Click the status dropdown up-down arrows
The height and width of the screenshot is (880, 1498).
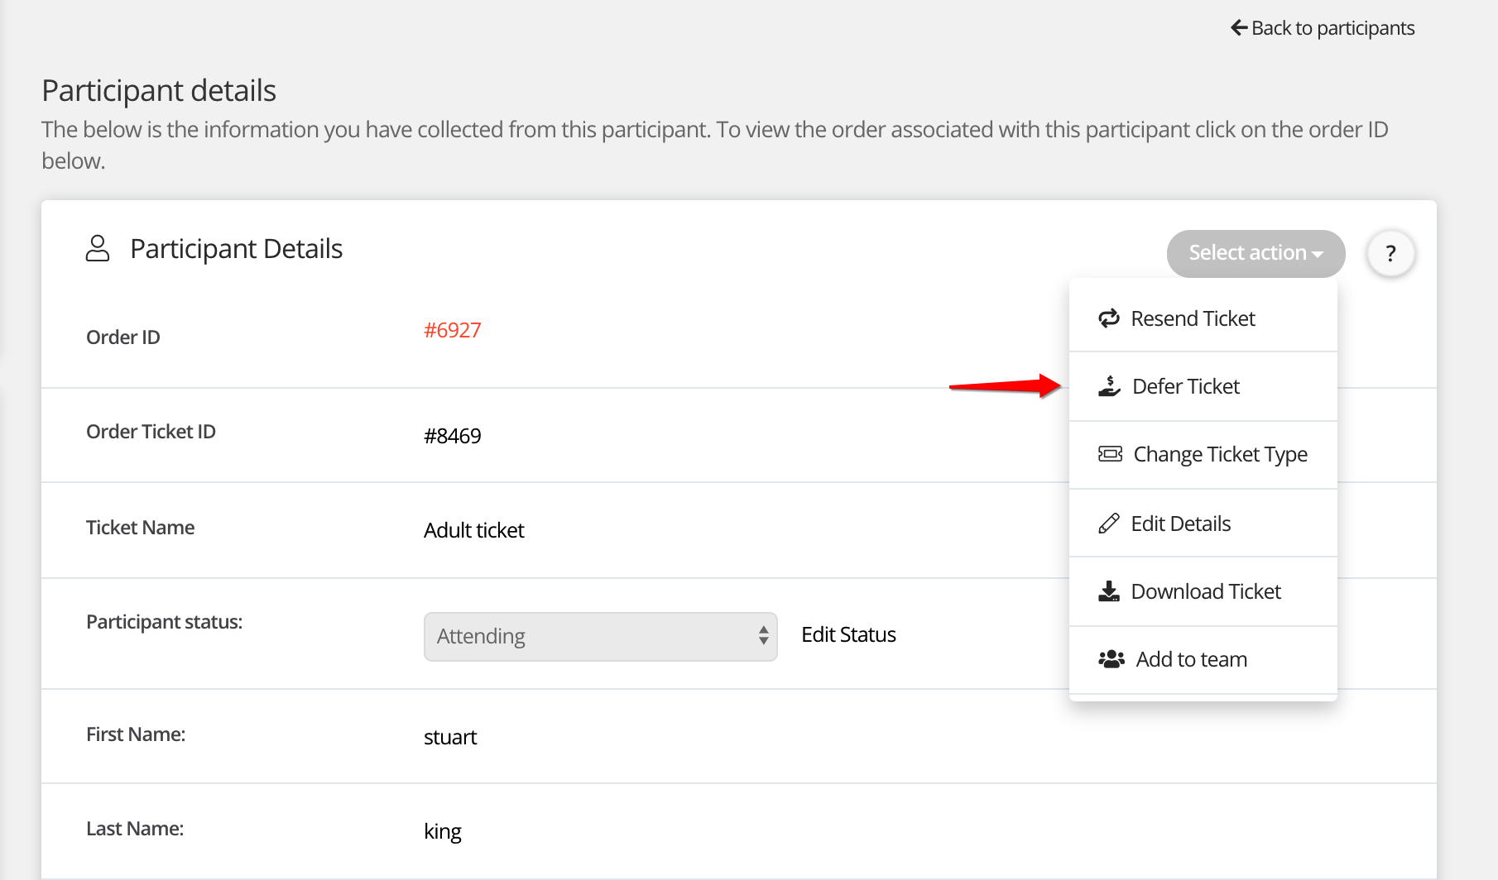tap(763, 636)
